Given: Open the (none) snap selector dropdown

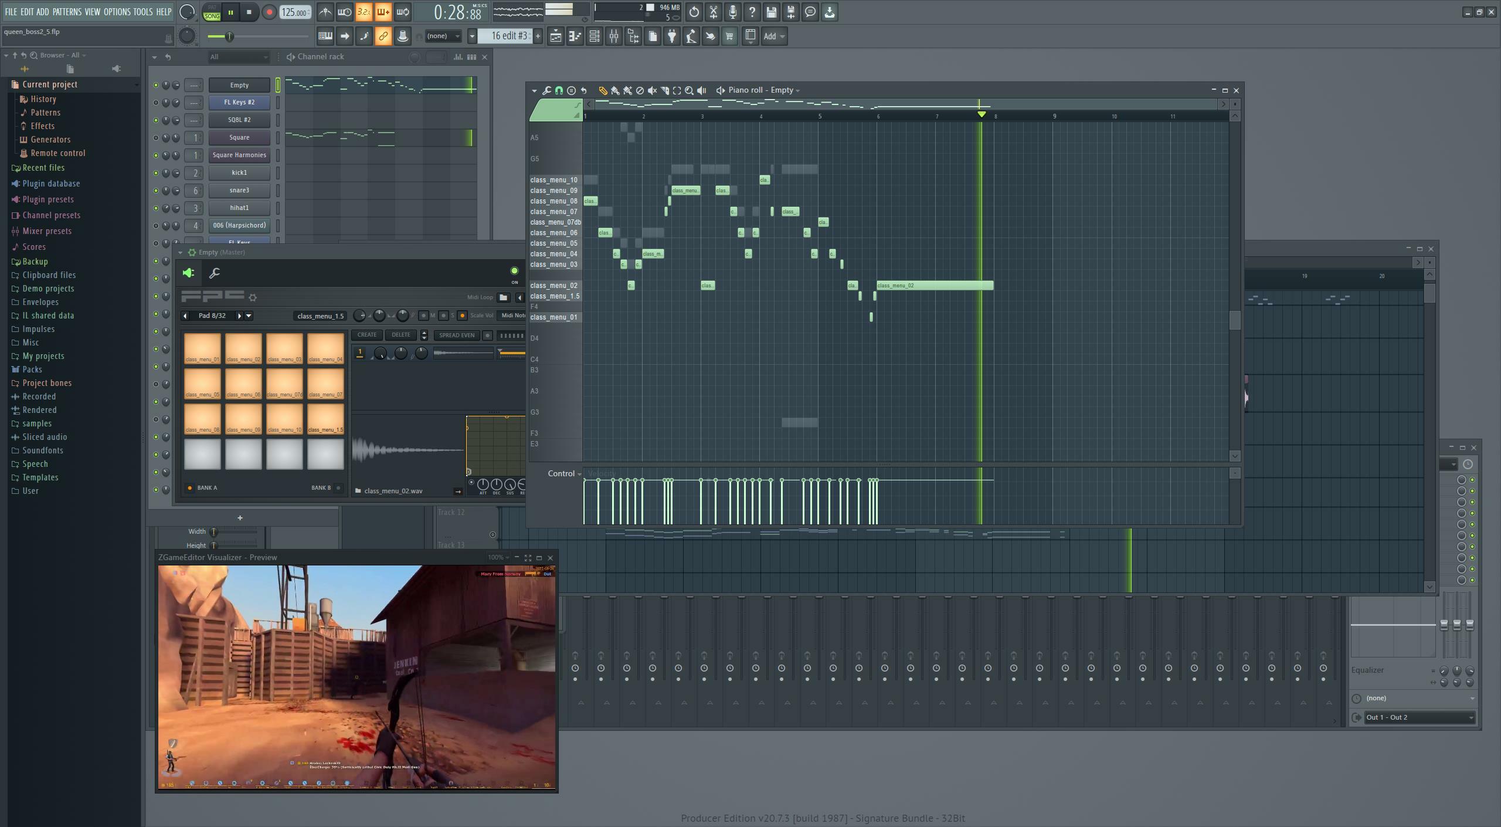Looking at the screenshot, I should (x=443, y=36).
